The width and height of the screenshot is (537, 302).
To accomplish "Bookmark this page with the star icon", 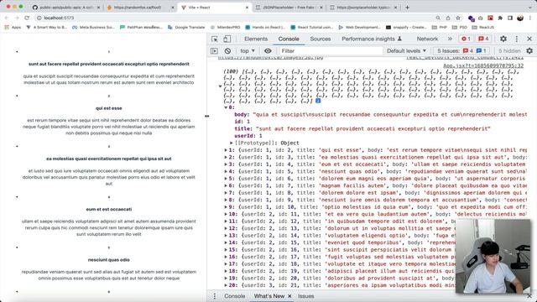I will click(x=458, y=18).
